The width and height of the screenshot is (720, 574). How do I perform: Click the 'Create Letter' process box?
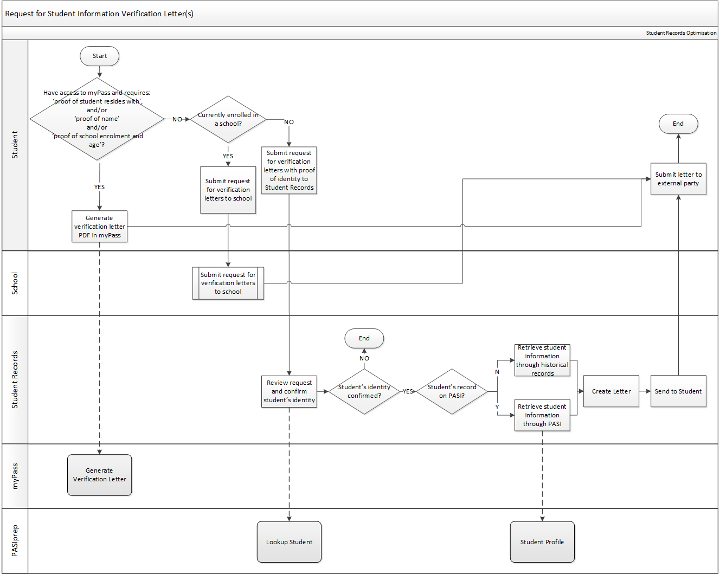tap(611, 391)
